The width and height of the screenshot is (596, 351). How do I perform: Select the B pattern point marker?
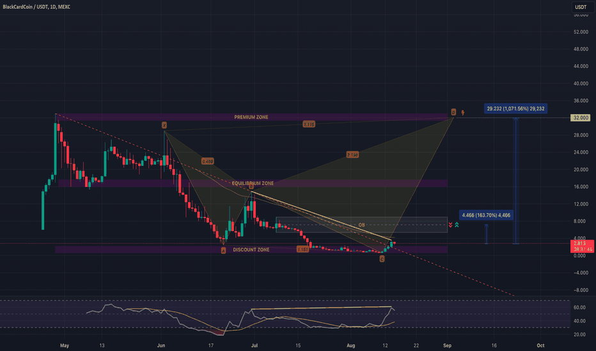(251, 186)
